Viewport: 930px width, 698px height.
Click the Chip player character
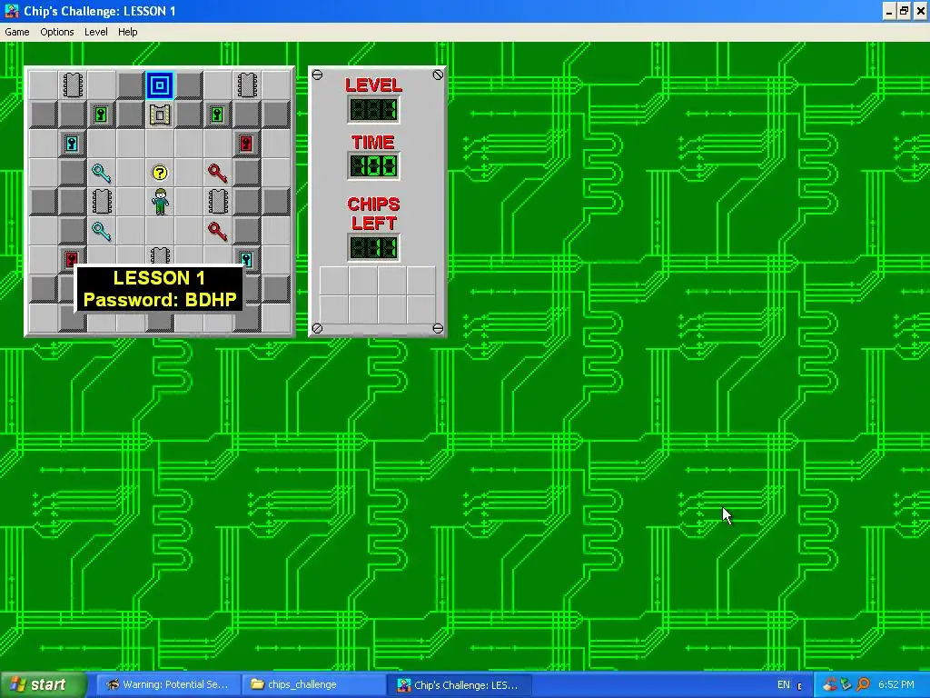pos(160,202)
